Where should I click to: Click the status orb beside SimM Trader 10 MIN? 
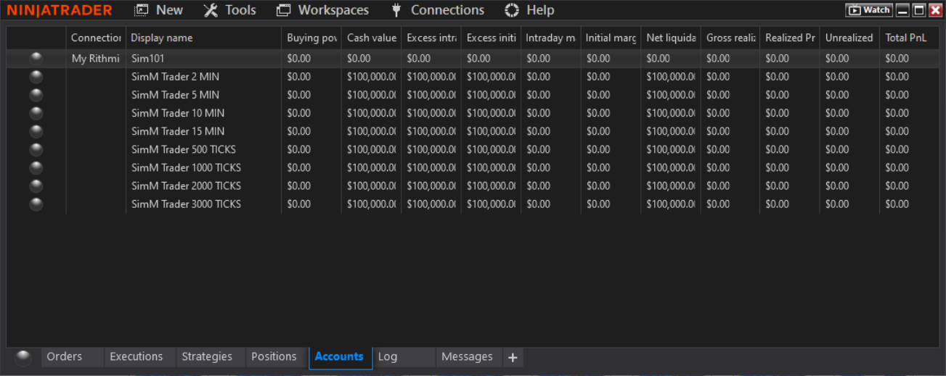click(x=36, y=113)
